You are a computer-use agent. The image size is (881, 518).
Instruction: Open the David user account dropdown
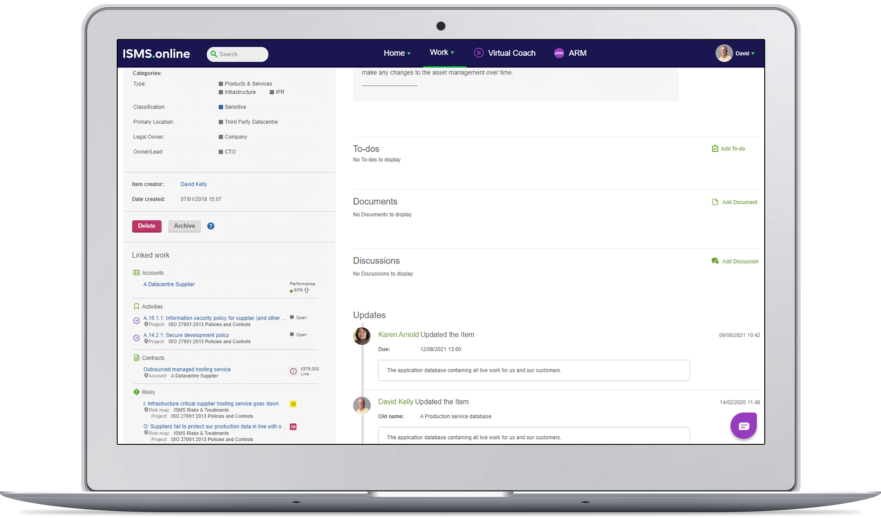point(744,53)
